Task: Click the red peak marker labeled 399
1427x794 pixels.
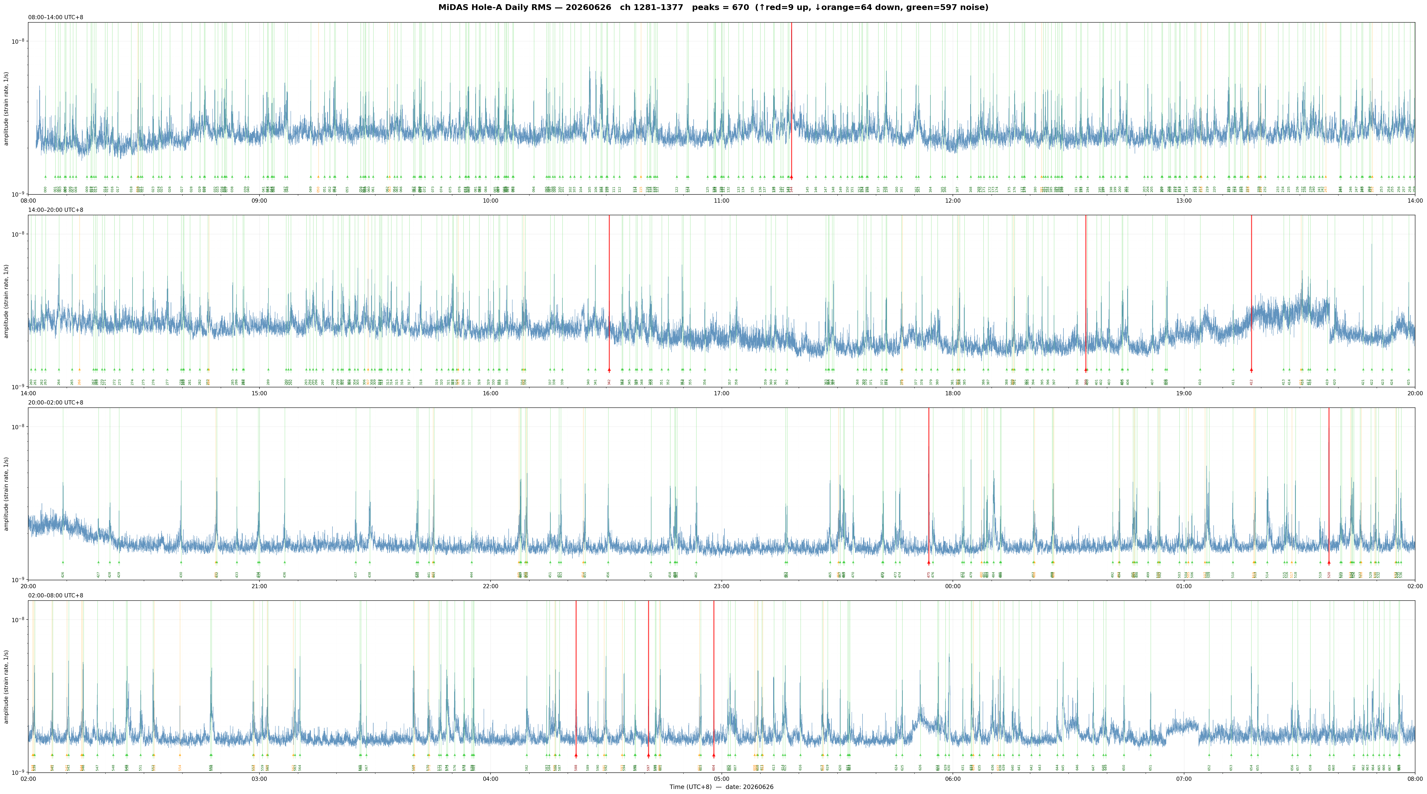Action: pos(1086,369)
